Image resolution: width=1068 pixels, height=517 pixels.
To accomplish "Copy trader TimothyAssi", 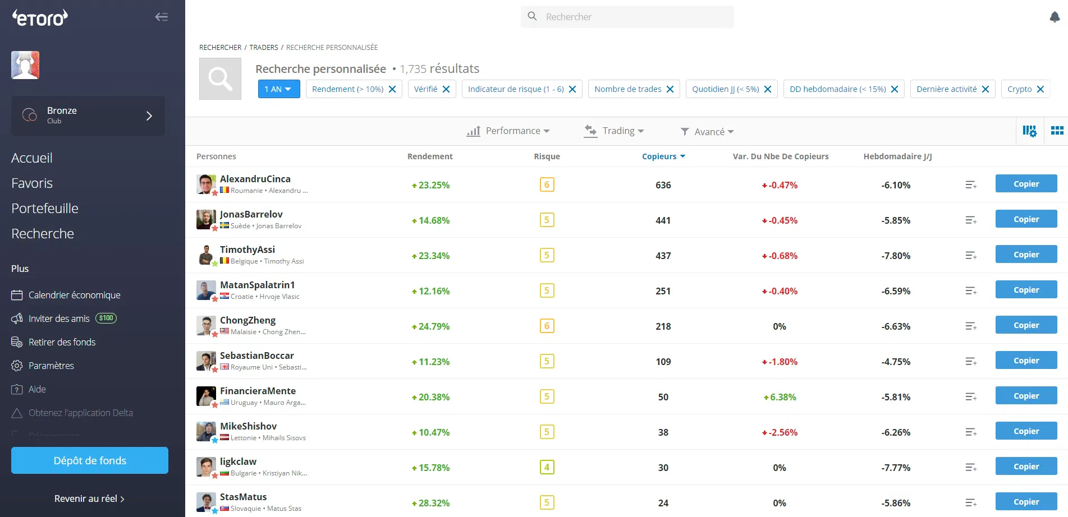I will click(1026, 255).
